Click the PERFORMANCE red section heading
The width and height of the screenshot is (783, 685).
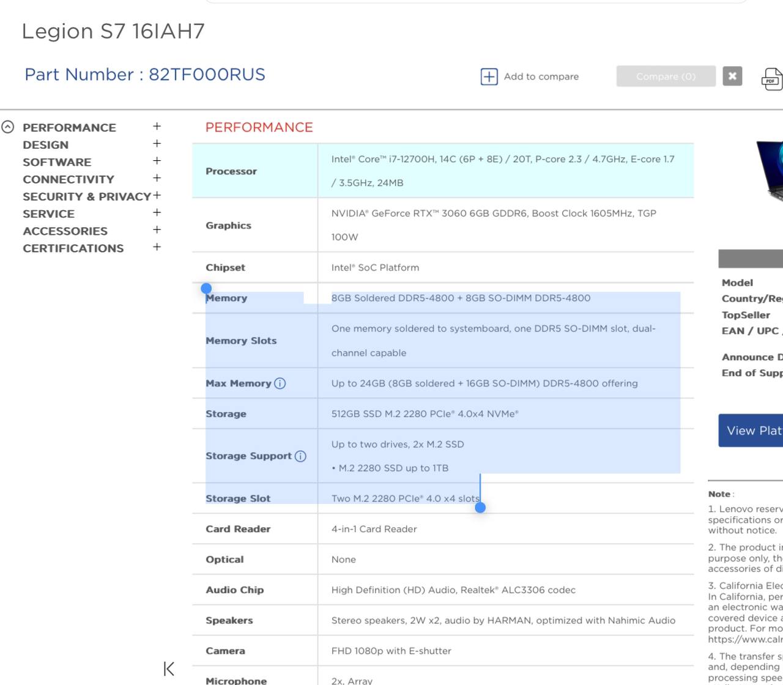click(x=259, y=127)
